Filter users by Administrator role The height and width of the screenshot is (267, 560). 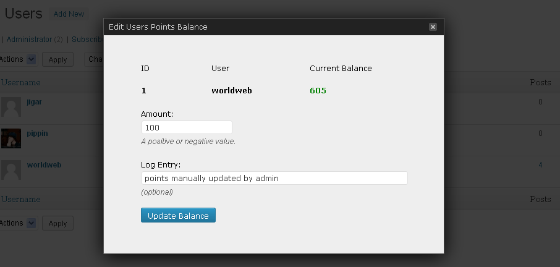[x=29, y=40]
